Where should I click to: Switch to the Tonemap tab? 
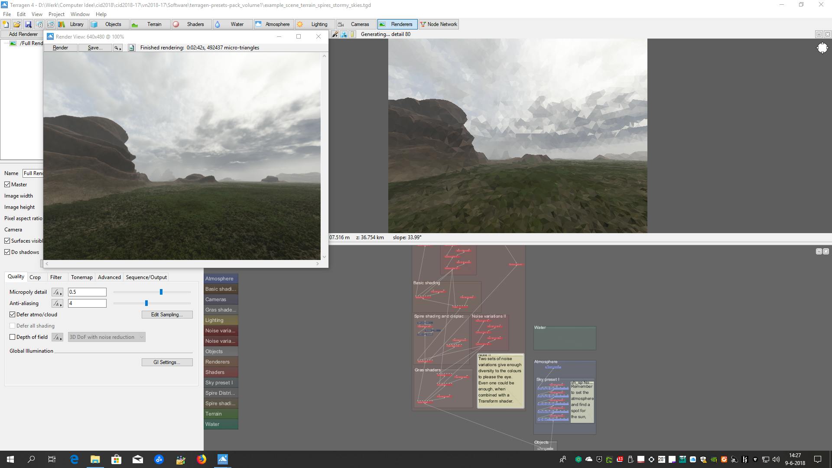click(x=81, y=277)
